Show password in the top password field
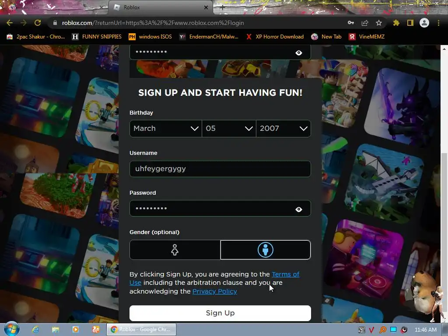The image size is (448, 336). tap(298, 52)
